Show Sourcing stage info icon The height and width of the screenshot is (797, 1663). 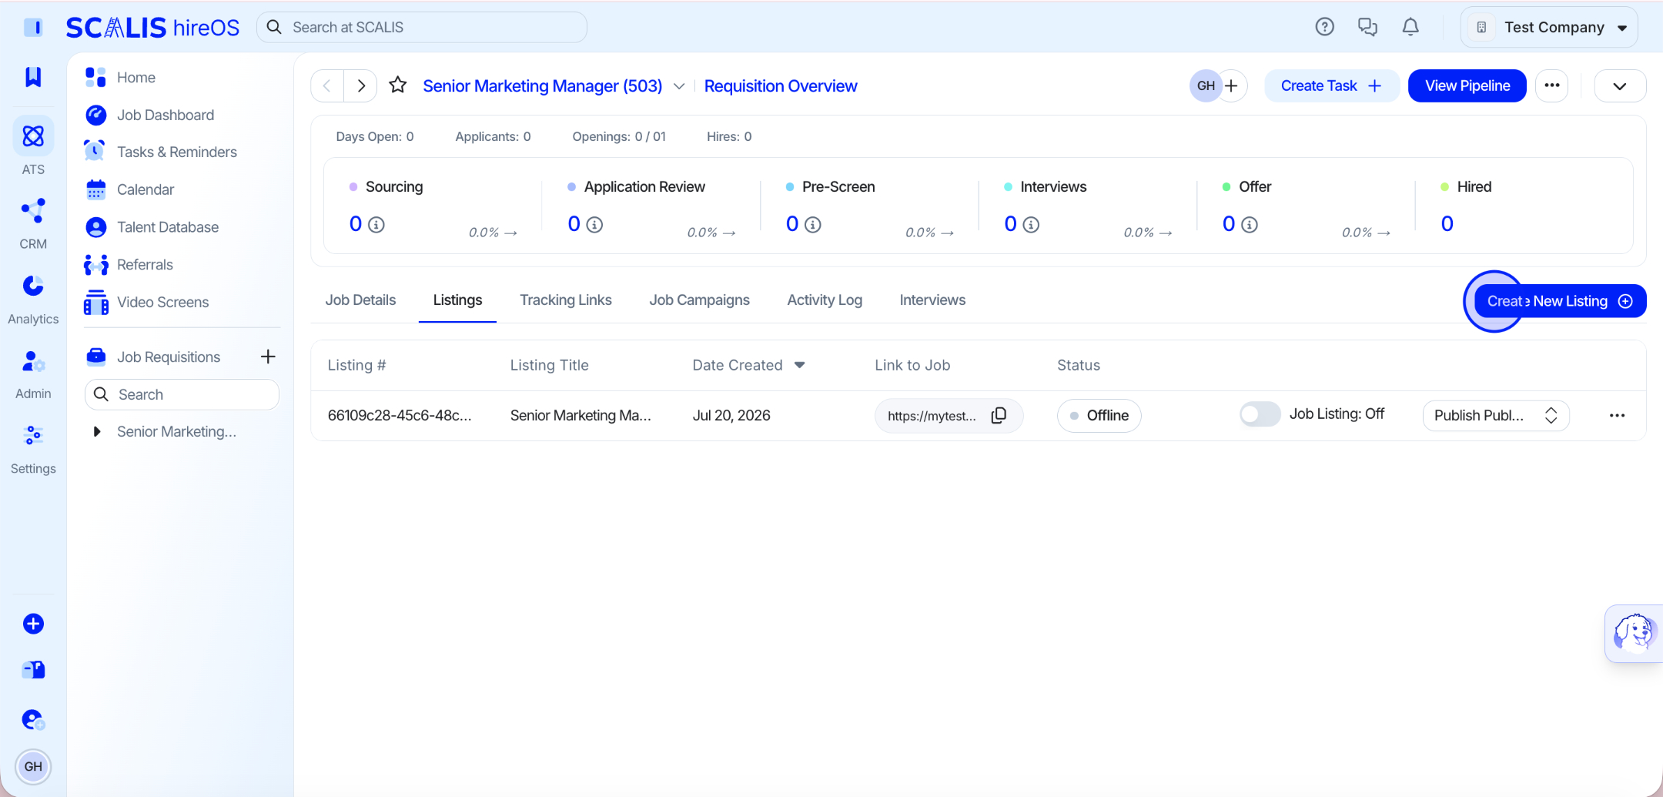pyautogui.click(x=376, y=225)
